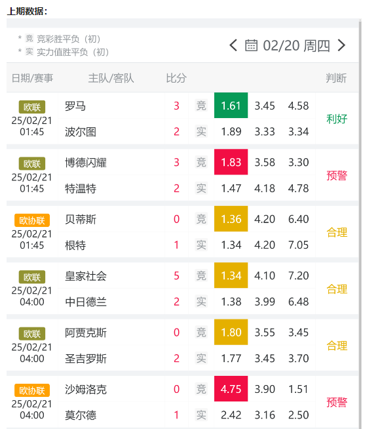This screenshot has width=365, height=429.
Task: Click the 比分 column header
Action: 176,78
